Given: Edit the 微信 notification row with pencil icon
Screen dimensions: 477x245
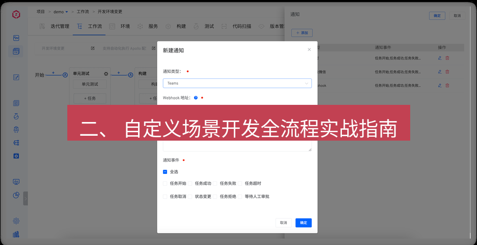Looking at the screenshot, I should 440,72.
